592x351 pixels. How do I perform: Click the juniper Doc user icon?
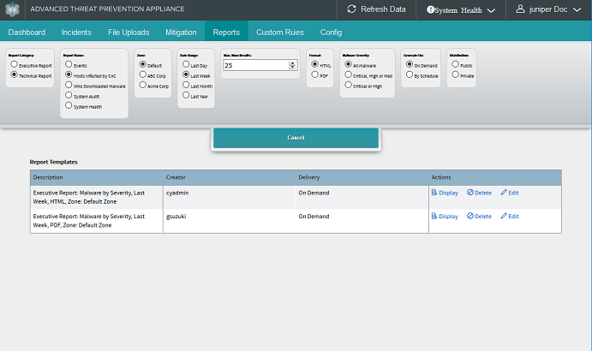pyautogui.click(x=520, y=9)
